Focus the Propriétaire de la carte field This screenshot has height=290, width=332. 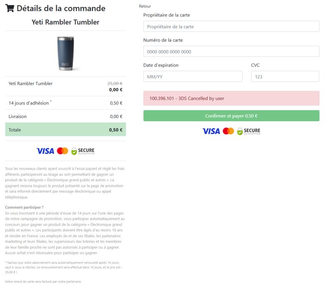click(x=231, y=27)
